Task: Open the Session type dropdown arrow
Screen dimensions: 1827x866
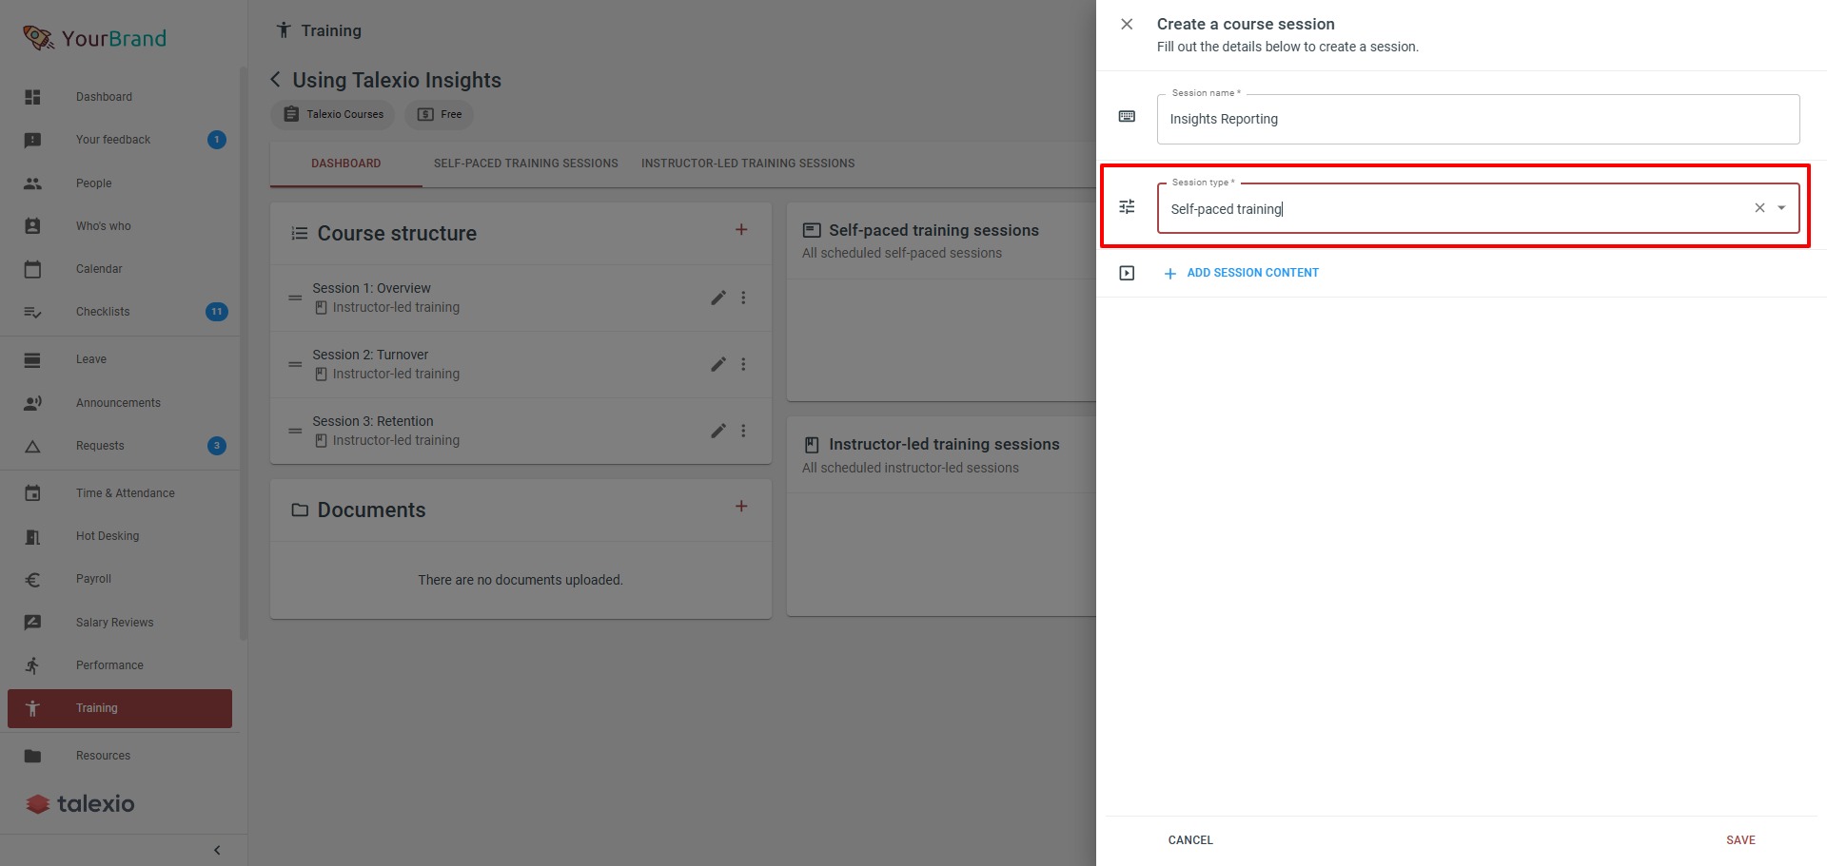Action: [x=1781, y=208]
